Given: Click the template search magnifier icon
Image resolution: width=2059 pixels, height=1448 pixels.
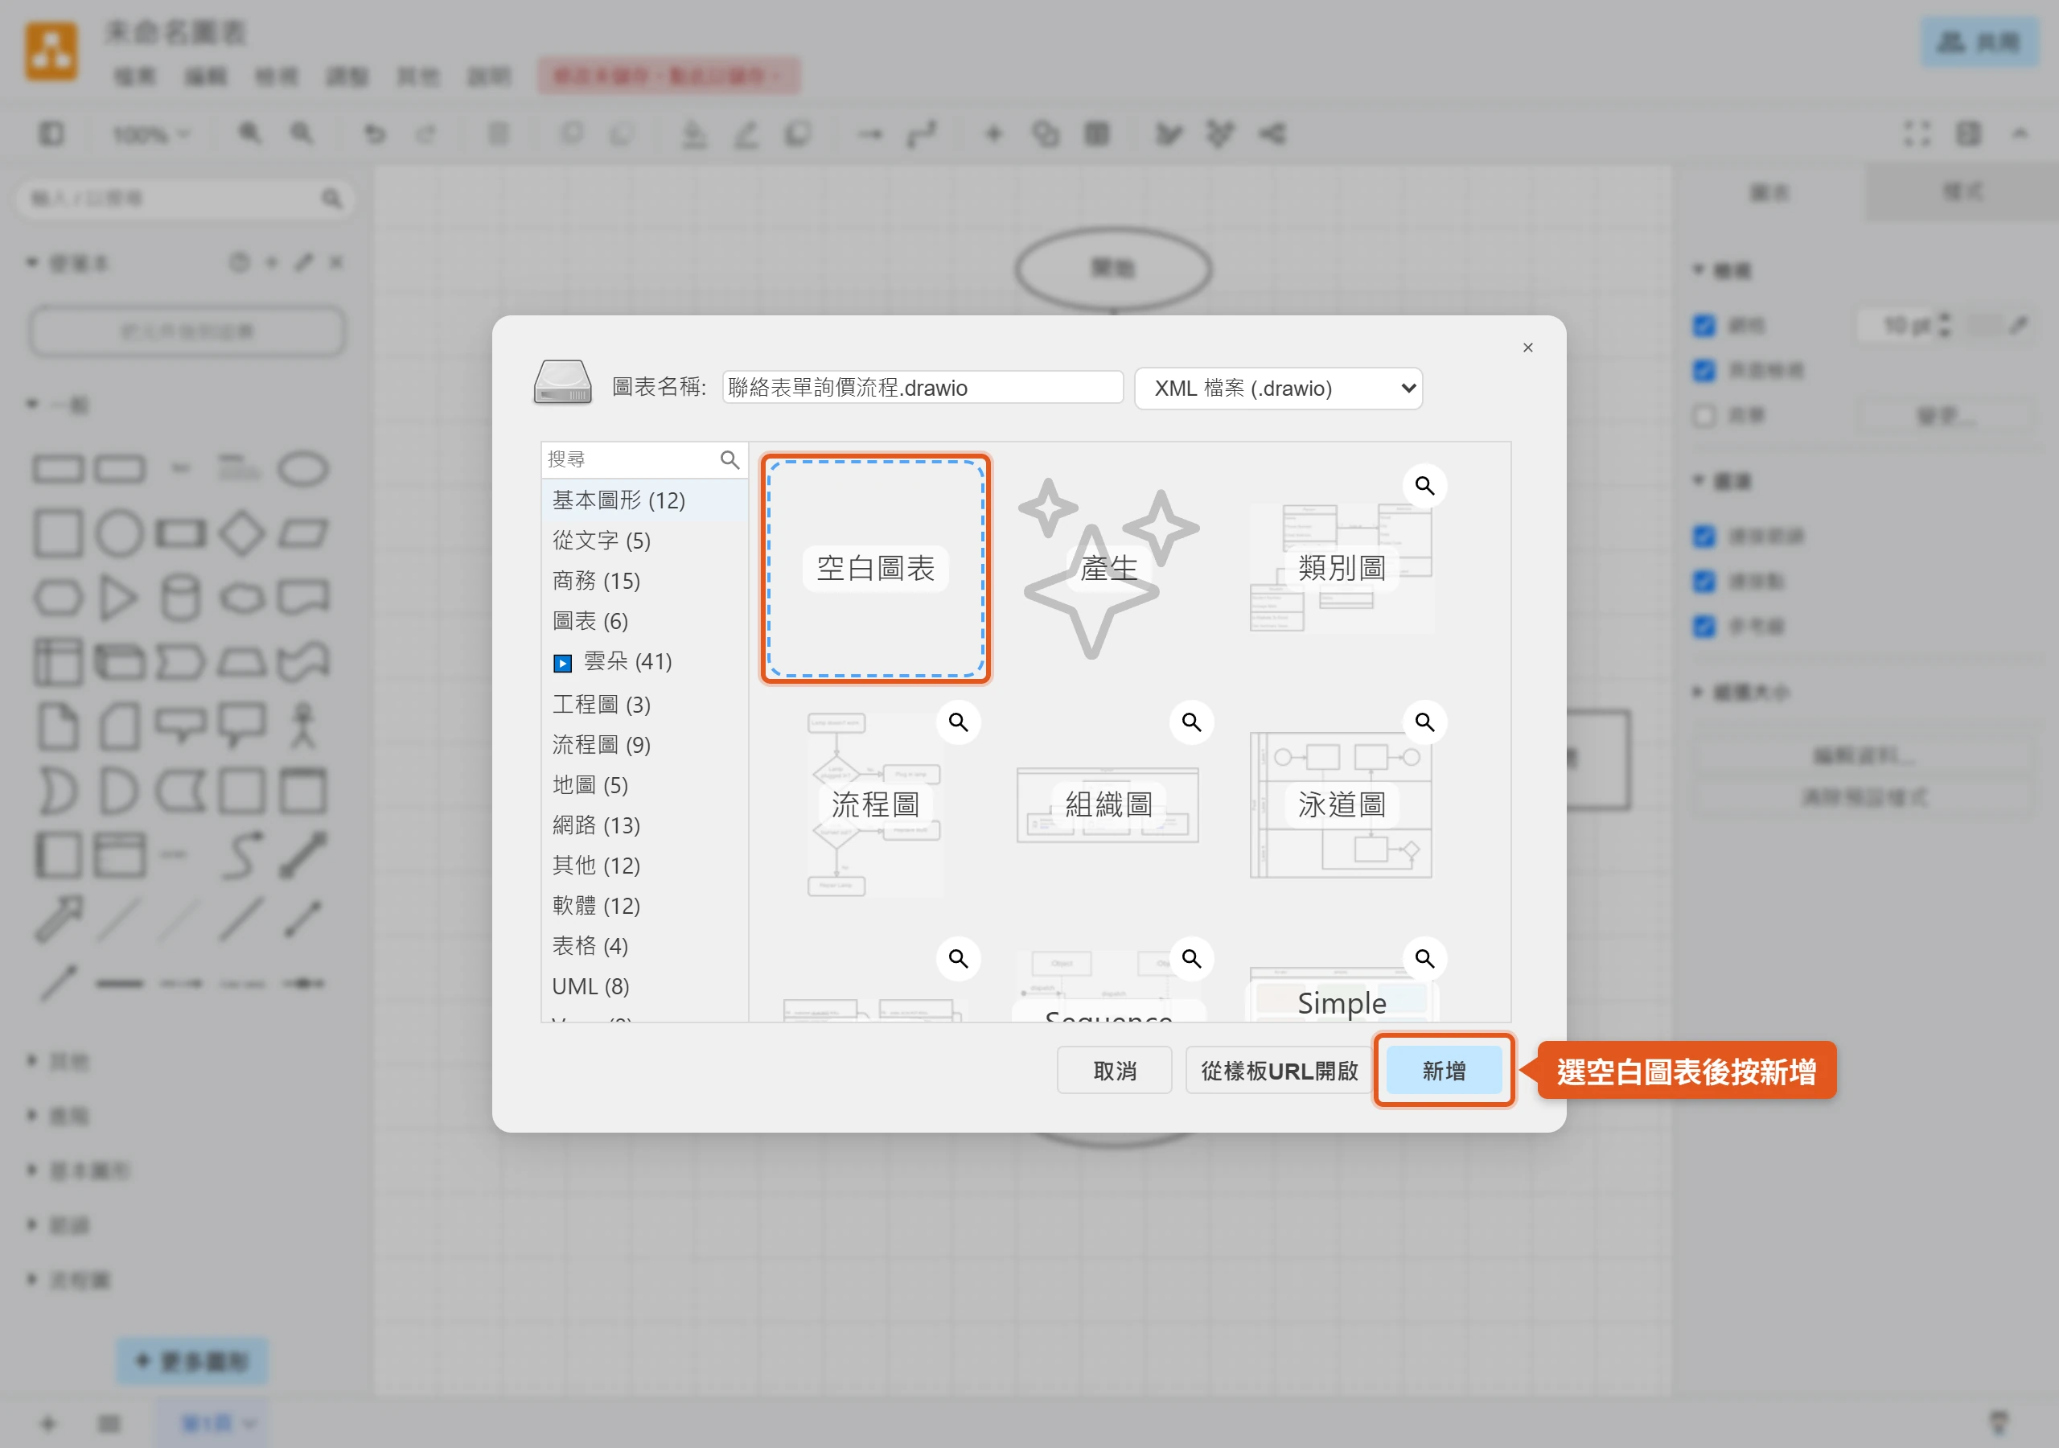Looking at the screenshot, I should click(x=730, y=460).
